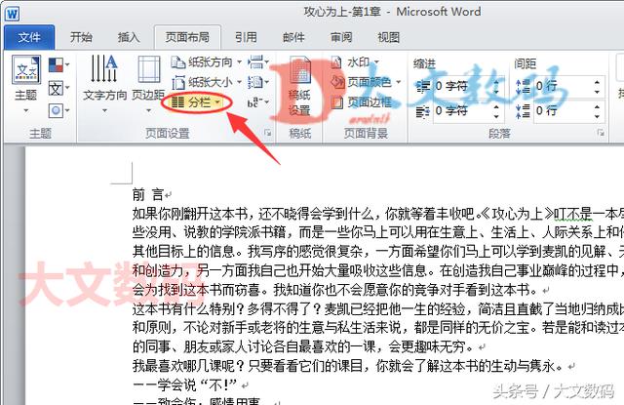Open the hyphenation dropdown icon
The image size is (624, 405).
[257, 102]
